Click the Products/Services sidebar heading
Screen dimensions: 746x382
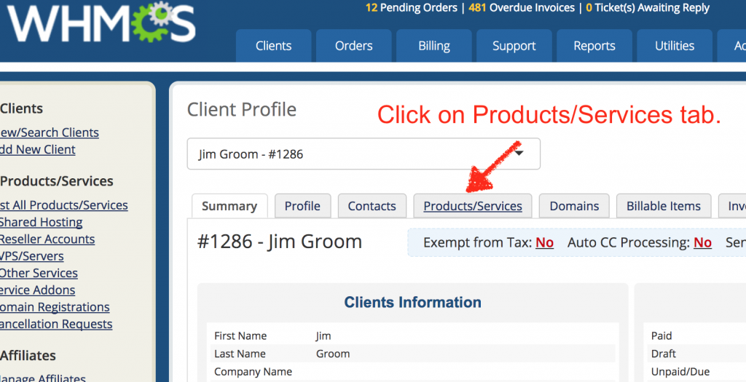coord(56,181)
